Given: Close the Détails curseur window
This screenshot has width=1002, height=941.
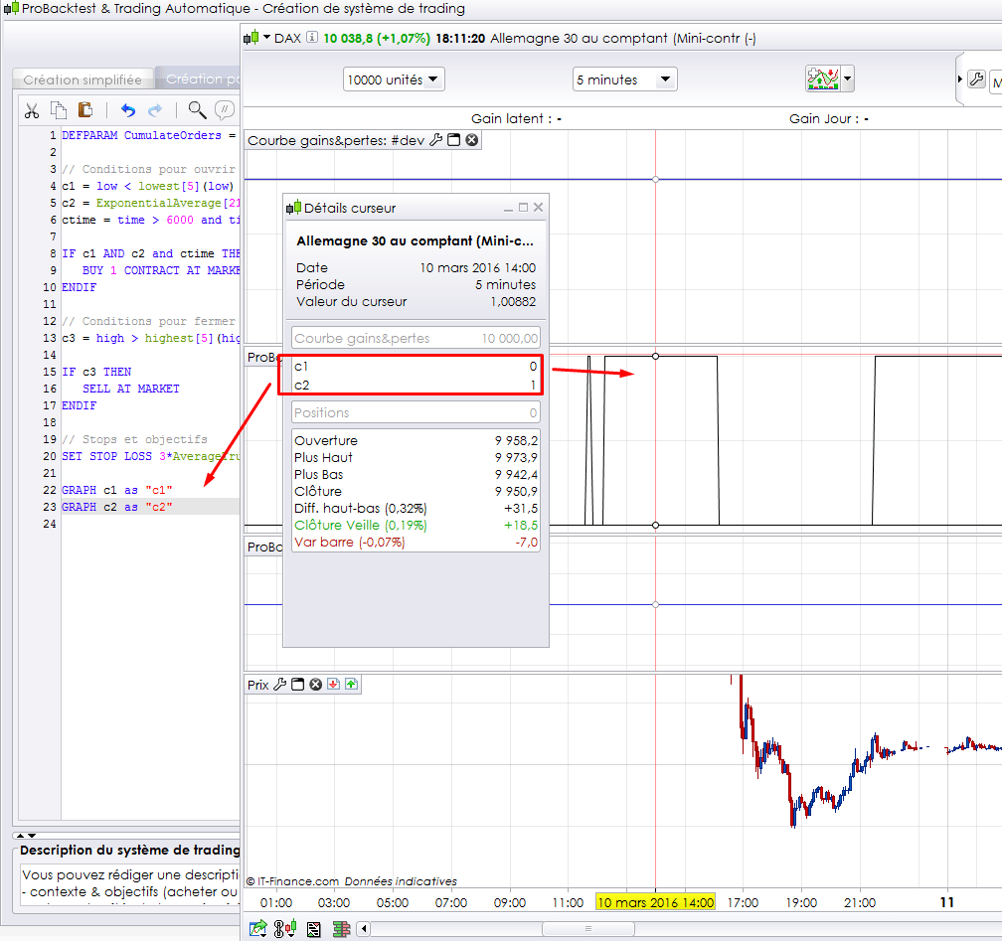Looking at the screenshot, I should [538, 208].
